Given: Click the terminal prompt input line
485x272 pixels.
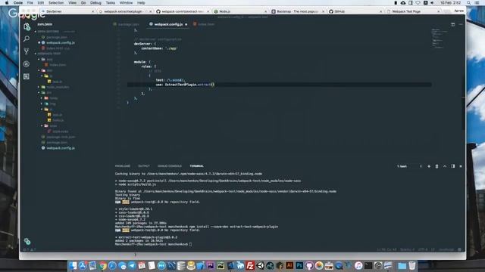Looking at the screenshot, I should click(x=154, y=244).
